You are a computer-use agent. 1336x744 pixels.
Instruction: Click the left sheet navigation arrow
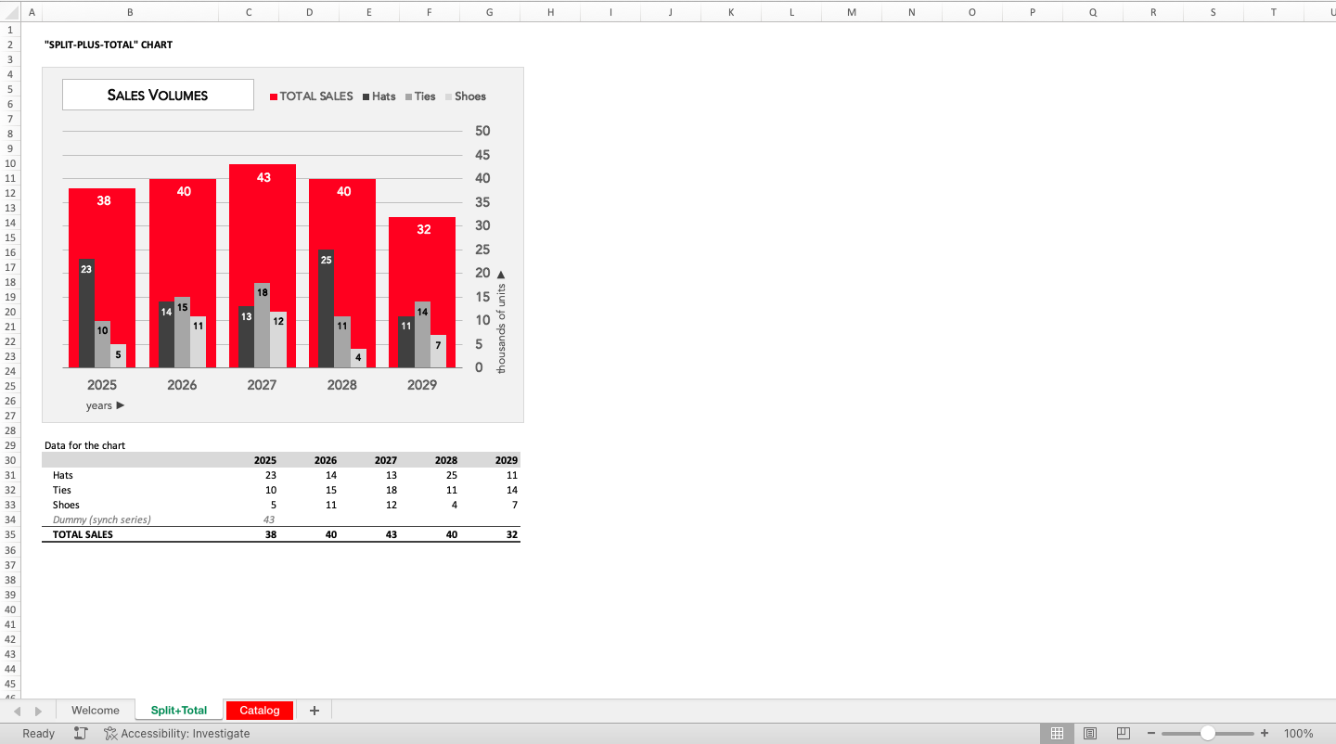point(19,710)
